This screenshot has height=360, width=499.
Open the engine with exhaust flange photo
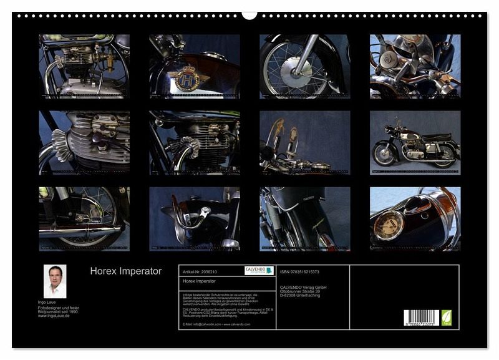195,143
